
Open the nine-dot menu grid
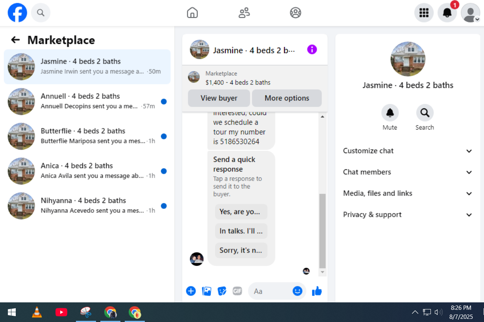click(x=424, y=13)
